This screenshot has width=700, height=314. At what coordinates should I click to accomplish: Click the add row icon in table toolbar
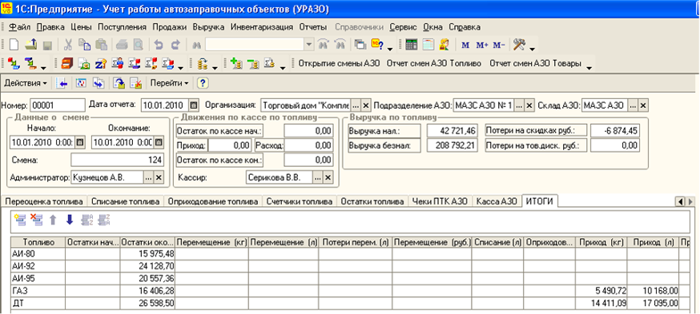pos(19,219)
